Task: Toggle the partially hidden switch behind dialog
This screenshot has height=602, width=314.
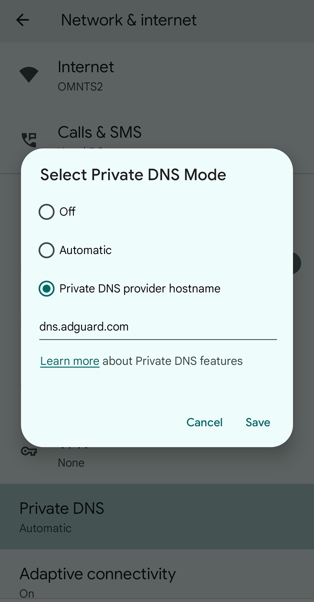Action: (297, 263)
